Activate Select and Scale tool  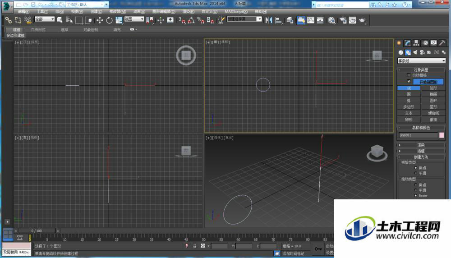click(119, 20)
